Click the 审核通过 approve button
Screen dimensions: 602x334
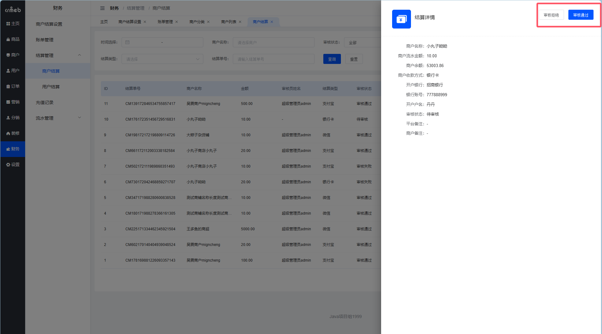coord(580,15)
